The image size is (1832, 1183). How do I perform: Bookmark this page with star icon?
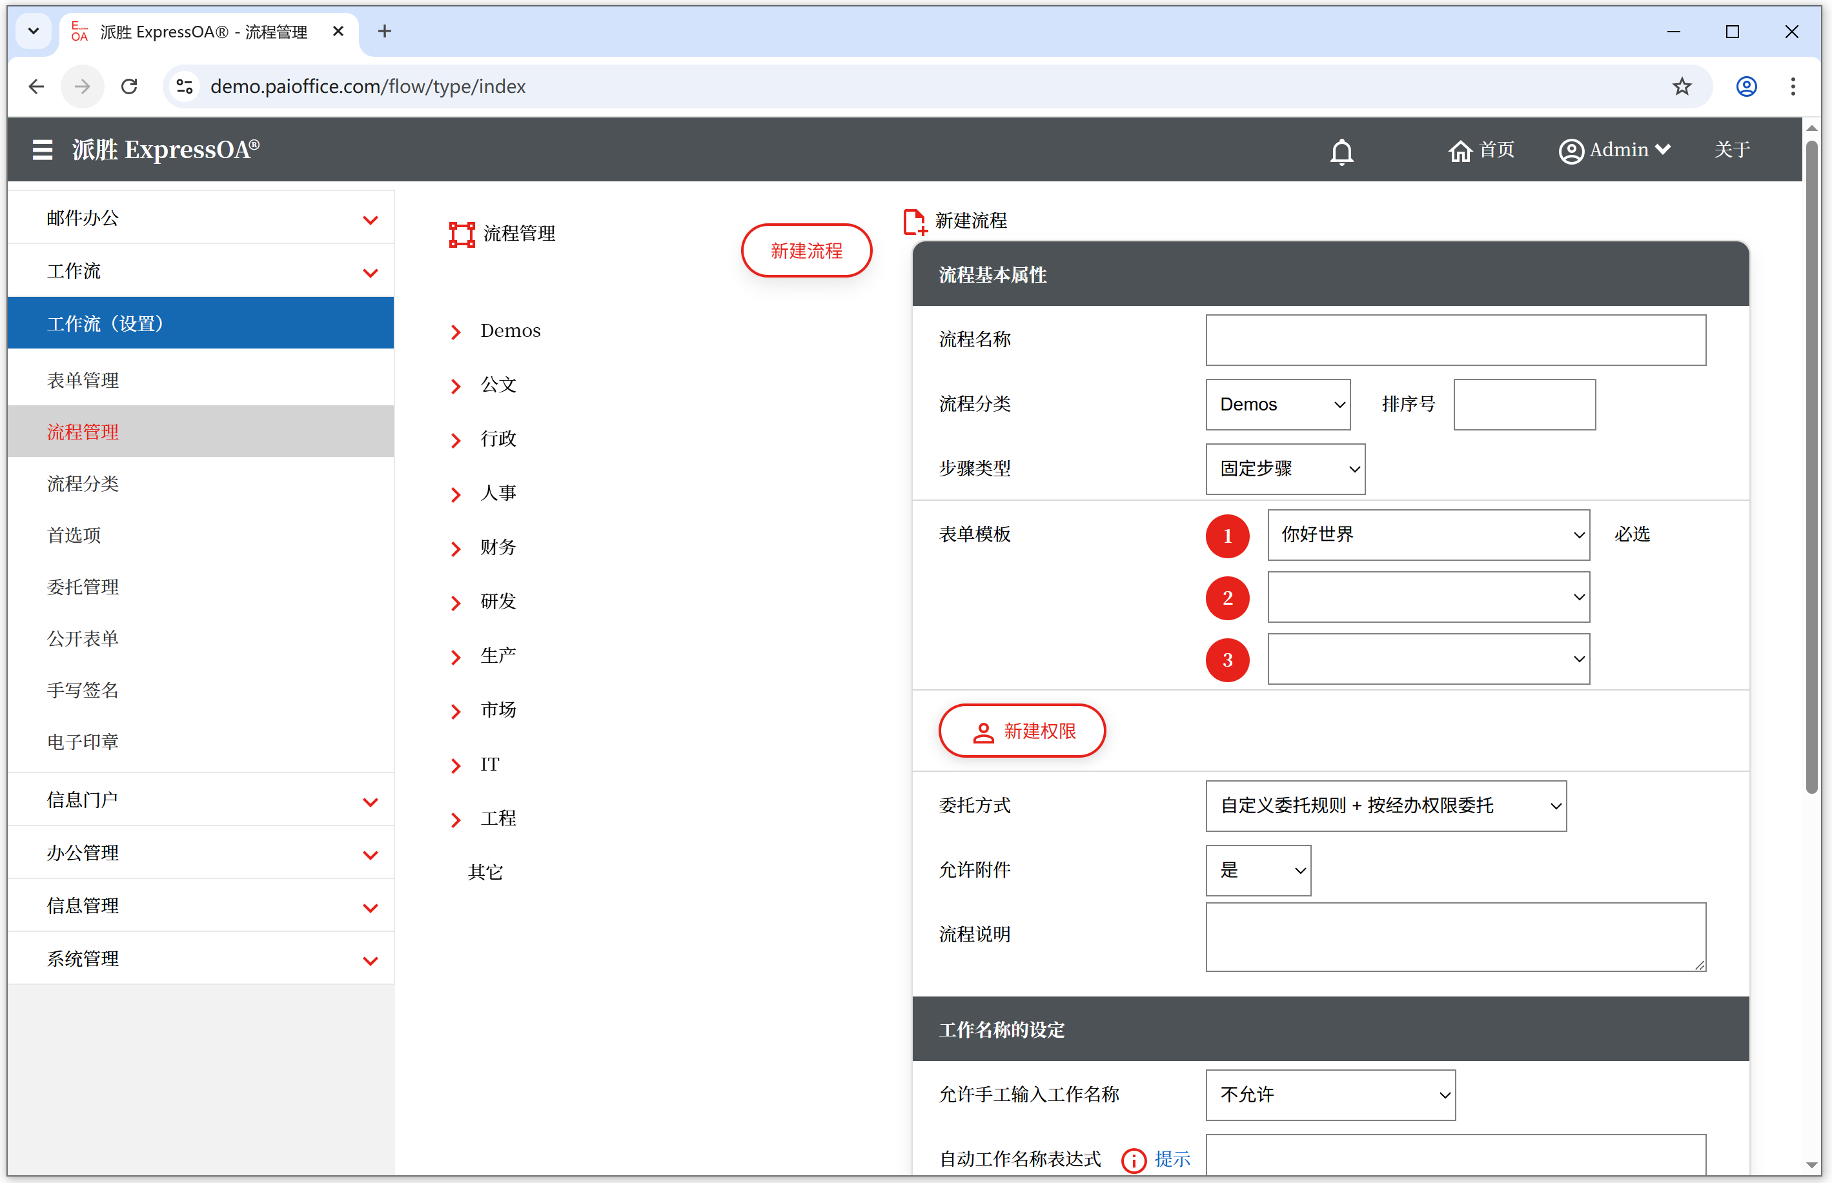(1682, 86)
